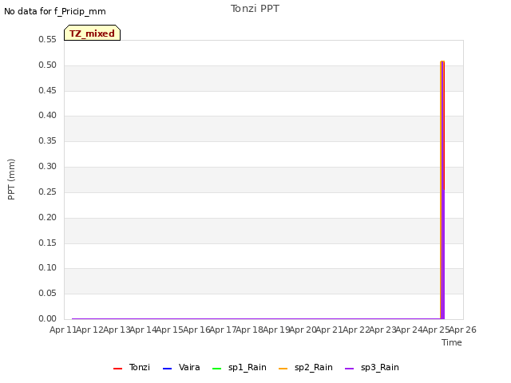
Task: Click the green sp1_Rain legend marker
Action: point(216,369)
